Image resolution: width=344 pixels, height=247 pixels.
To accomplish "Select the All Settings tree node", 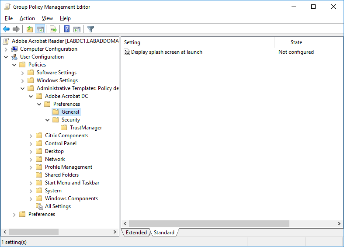I will (58, 206).
